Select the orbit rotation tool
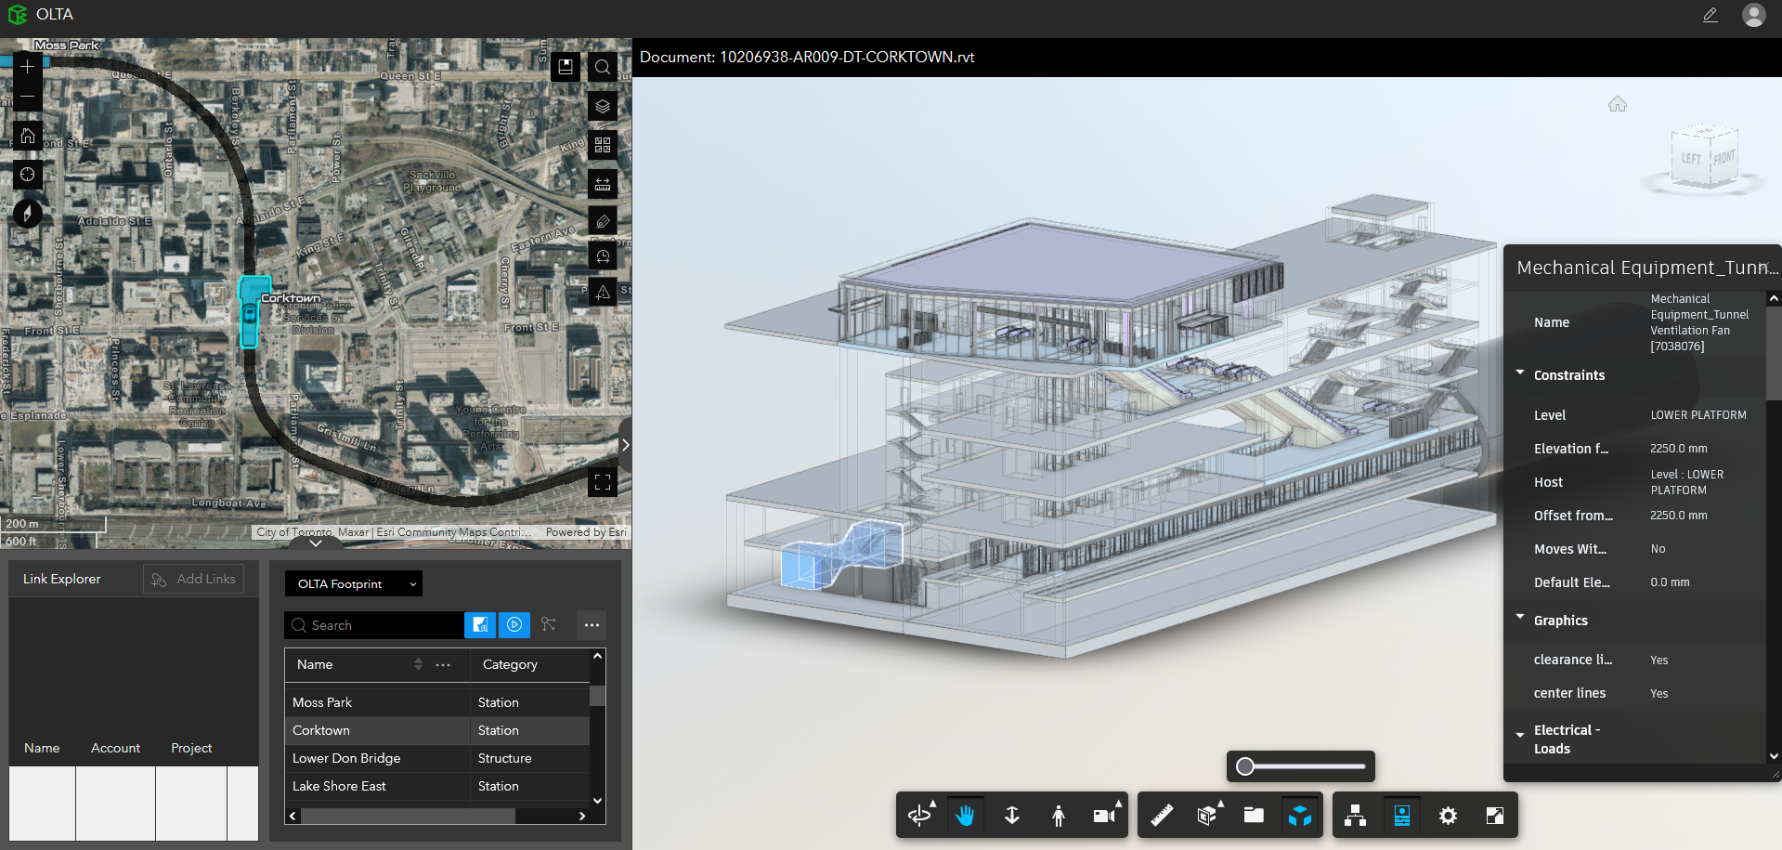 pyautogui.click(x=919, y=815)
